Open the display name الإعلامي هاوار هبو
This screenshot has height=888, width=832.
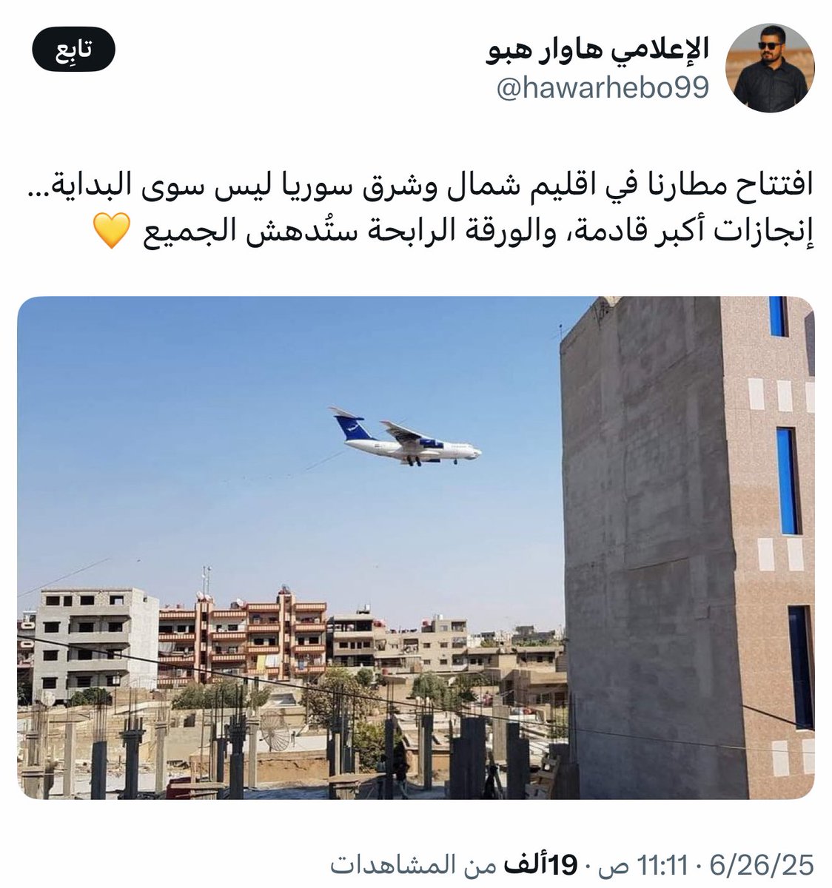(598, 50)
